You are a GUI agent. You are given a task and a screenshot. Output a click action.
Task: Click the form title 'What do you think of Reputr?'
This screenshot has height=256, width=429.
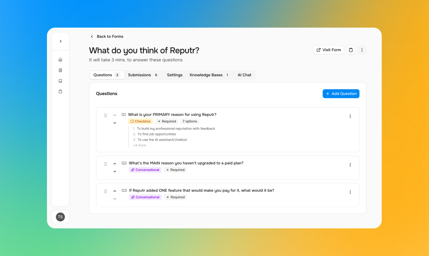pos(144,51)
